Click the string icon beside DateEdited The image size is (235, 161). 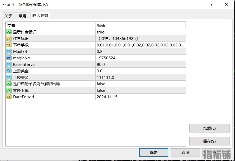[9, 97]
